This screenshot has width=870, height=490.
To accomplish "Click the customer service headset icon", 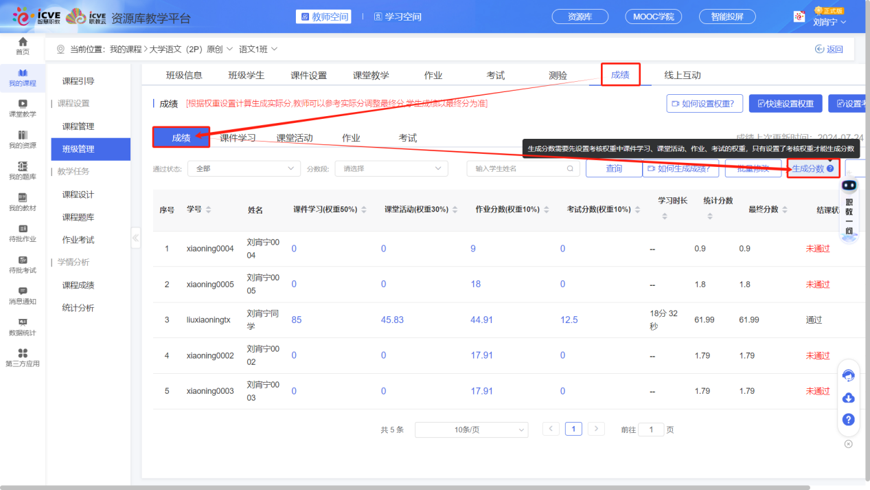I will coord(848,375).
